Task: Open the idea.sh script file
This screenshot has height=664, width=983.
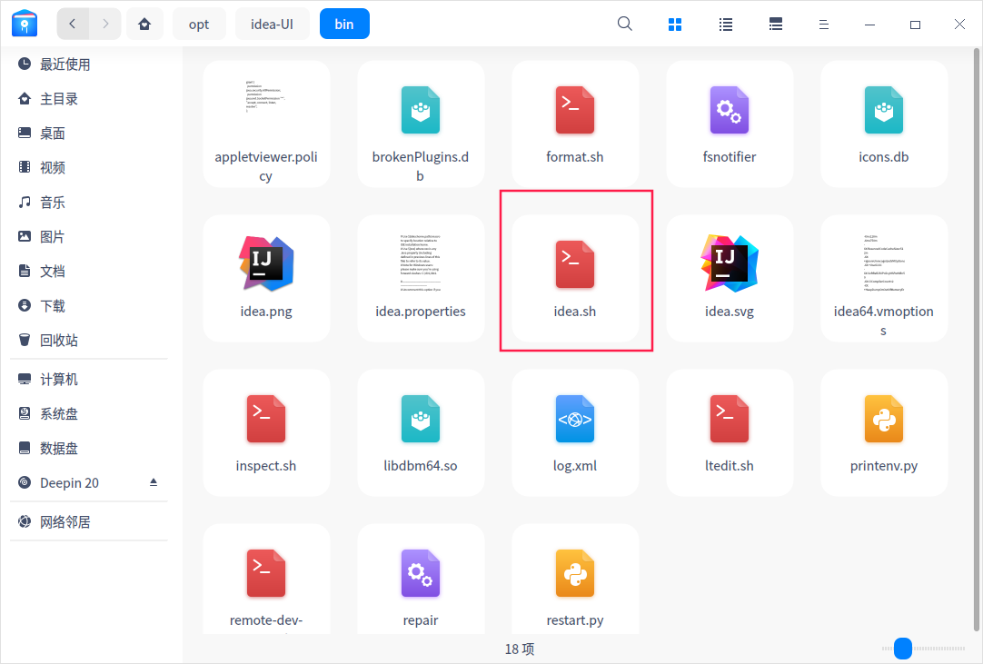Action: coord(575,277)
